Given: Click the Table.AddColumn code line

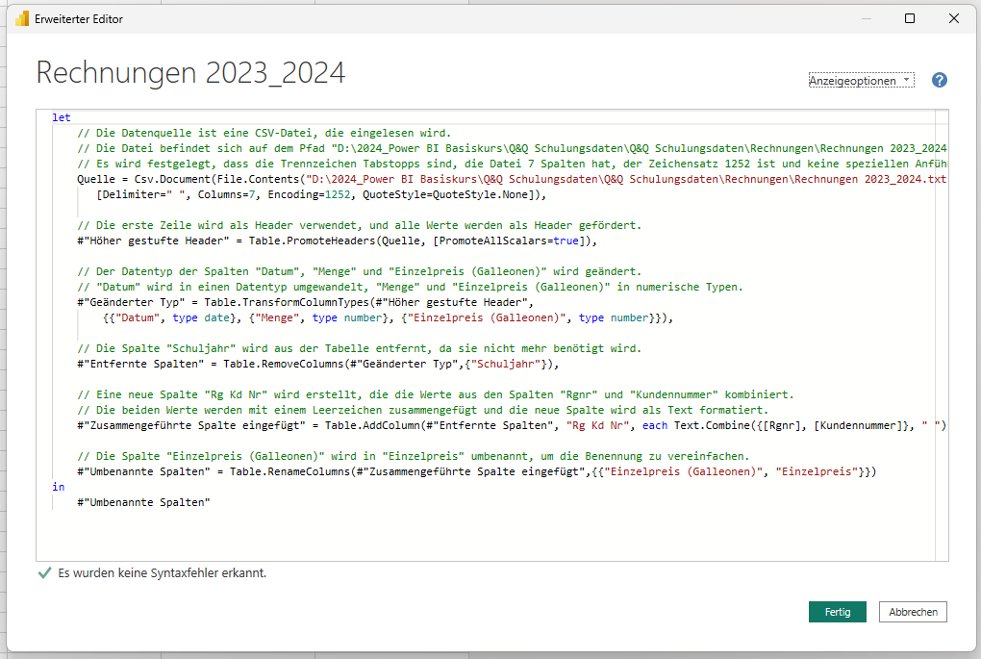Looking at the screenshot, I should pos(511,425).
